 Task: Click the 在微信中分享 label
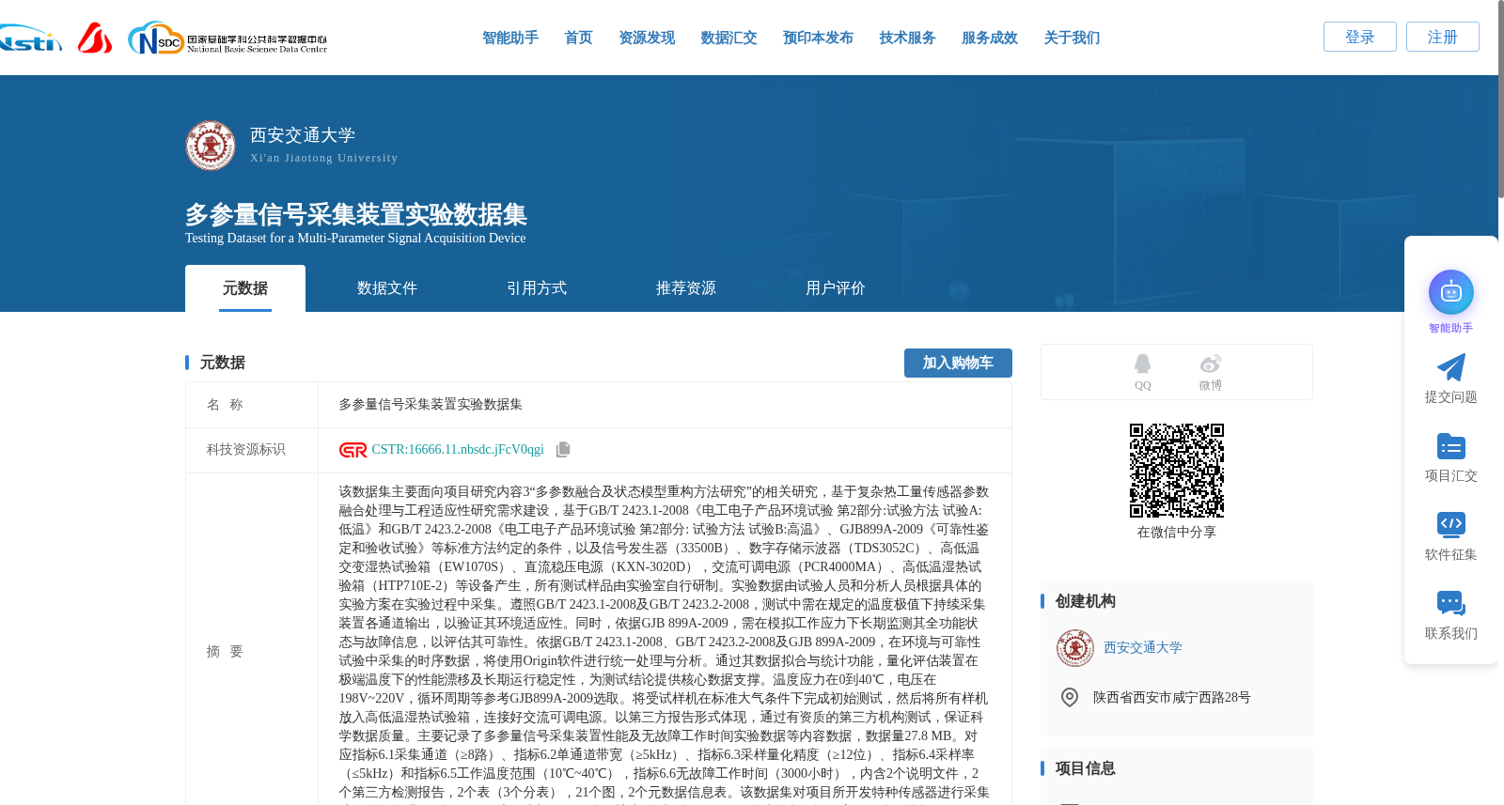pyautogui.click(x=1176, y=533)
